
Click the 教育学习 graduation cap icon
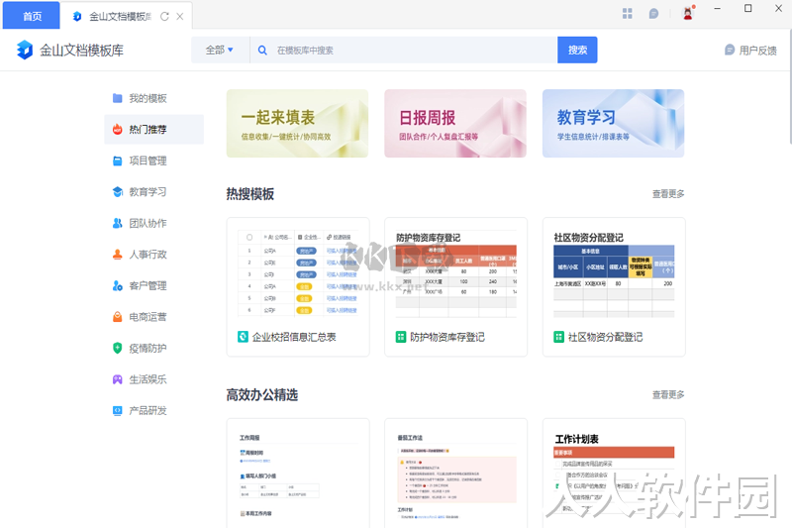[117, 192]
